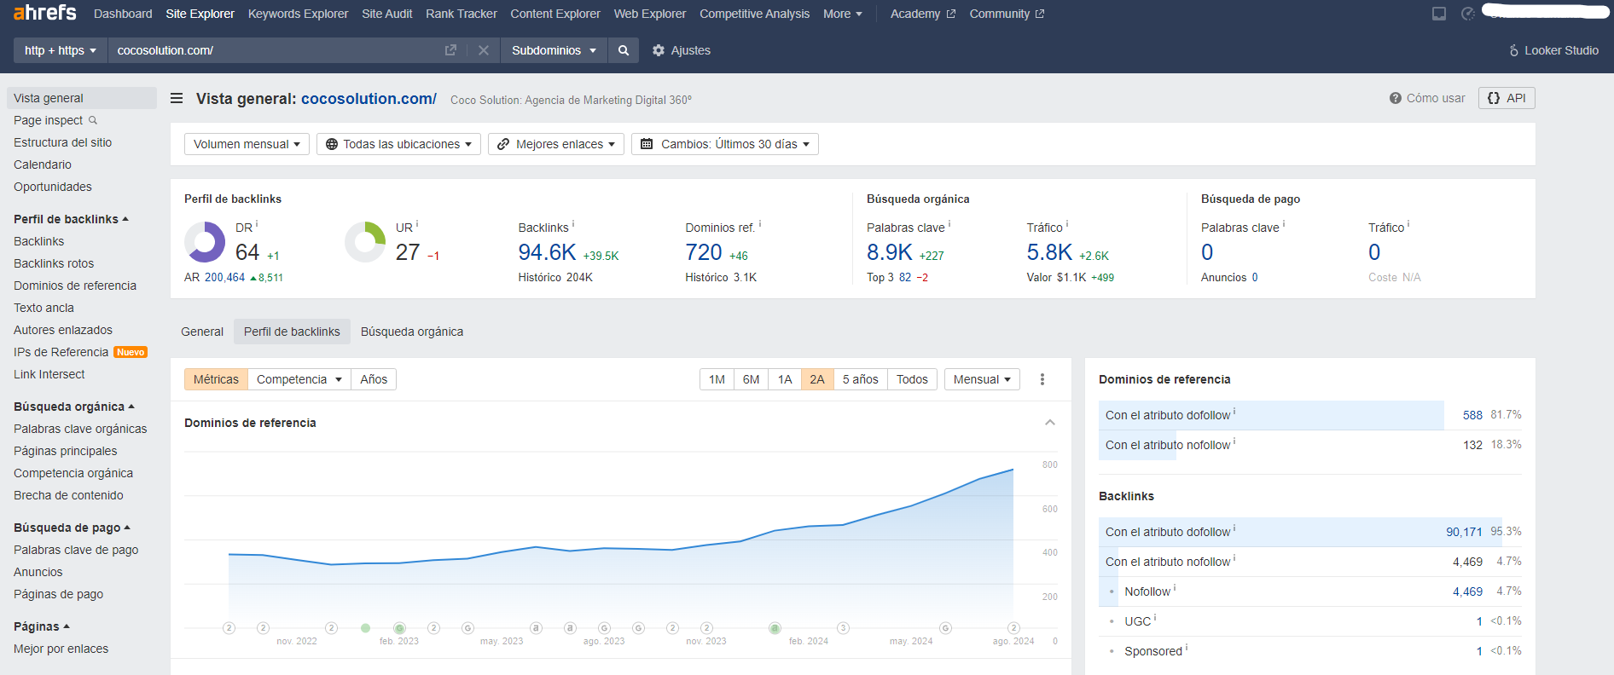This screenshot has width=1614, height=675.
Task: Switch to the General tab
Action: click(x=202, y=332)
